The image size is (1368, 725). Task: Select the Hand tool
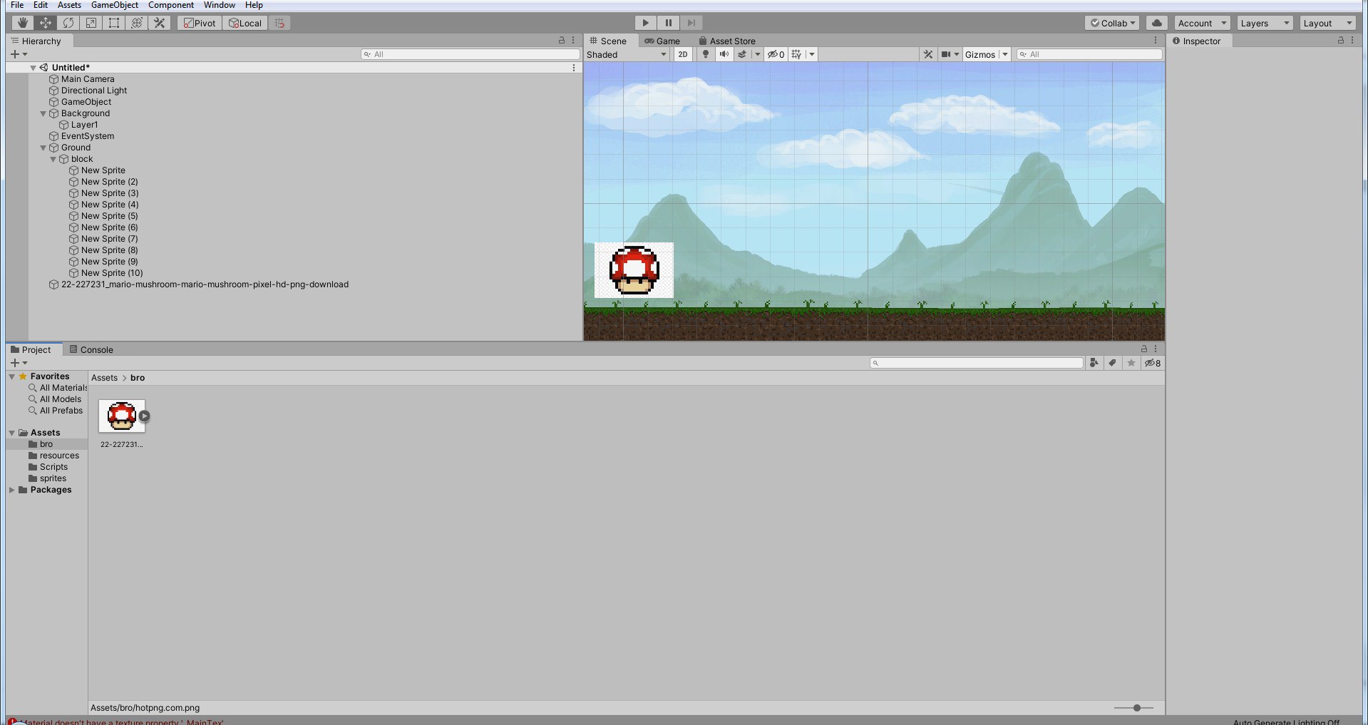coord(23,23)
